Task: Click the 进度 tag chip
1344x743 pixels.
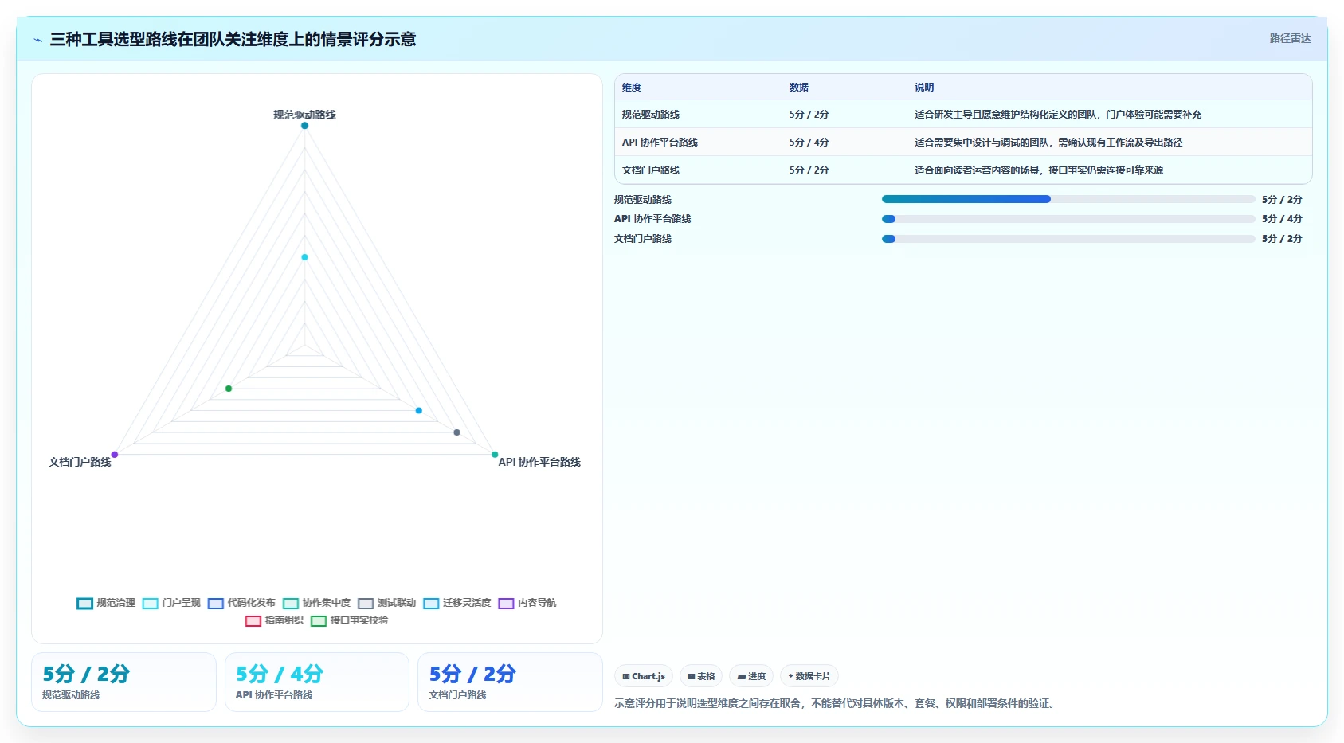Action: click(751, 676)
